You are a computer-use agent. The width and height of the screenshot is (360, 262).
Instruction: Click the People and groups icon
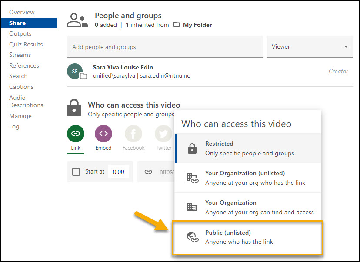pos(77,20)
